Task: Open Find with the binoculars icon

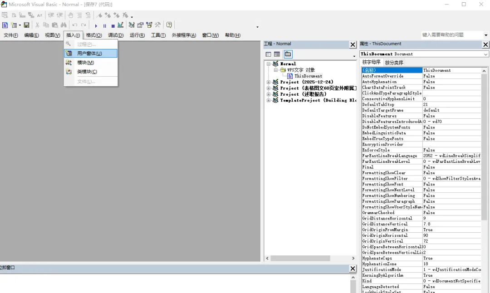Action: [x=64, y=25]
